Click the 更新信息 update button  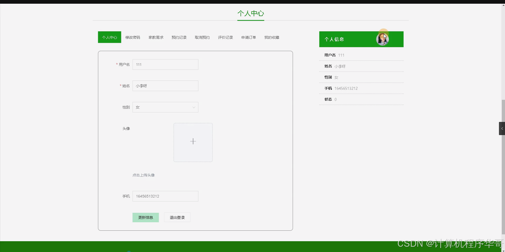[x=146, y=217]
